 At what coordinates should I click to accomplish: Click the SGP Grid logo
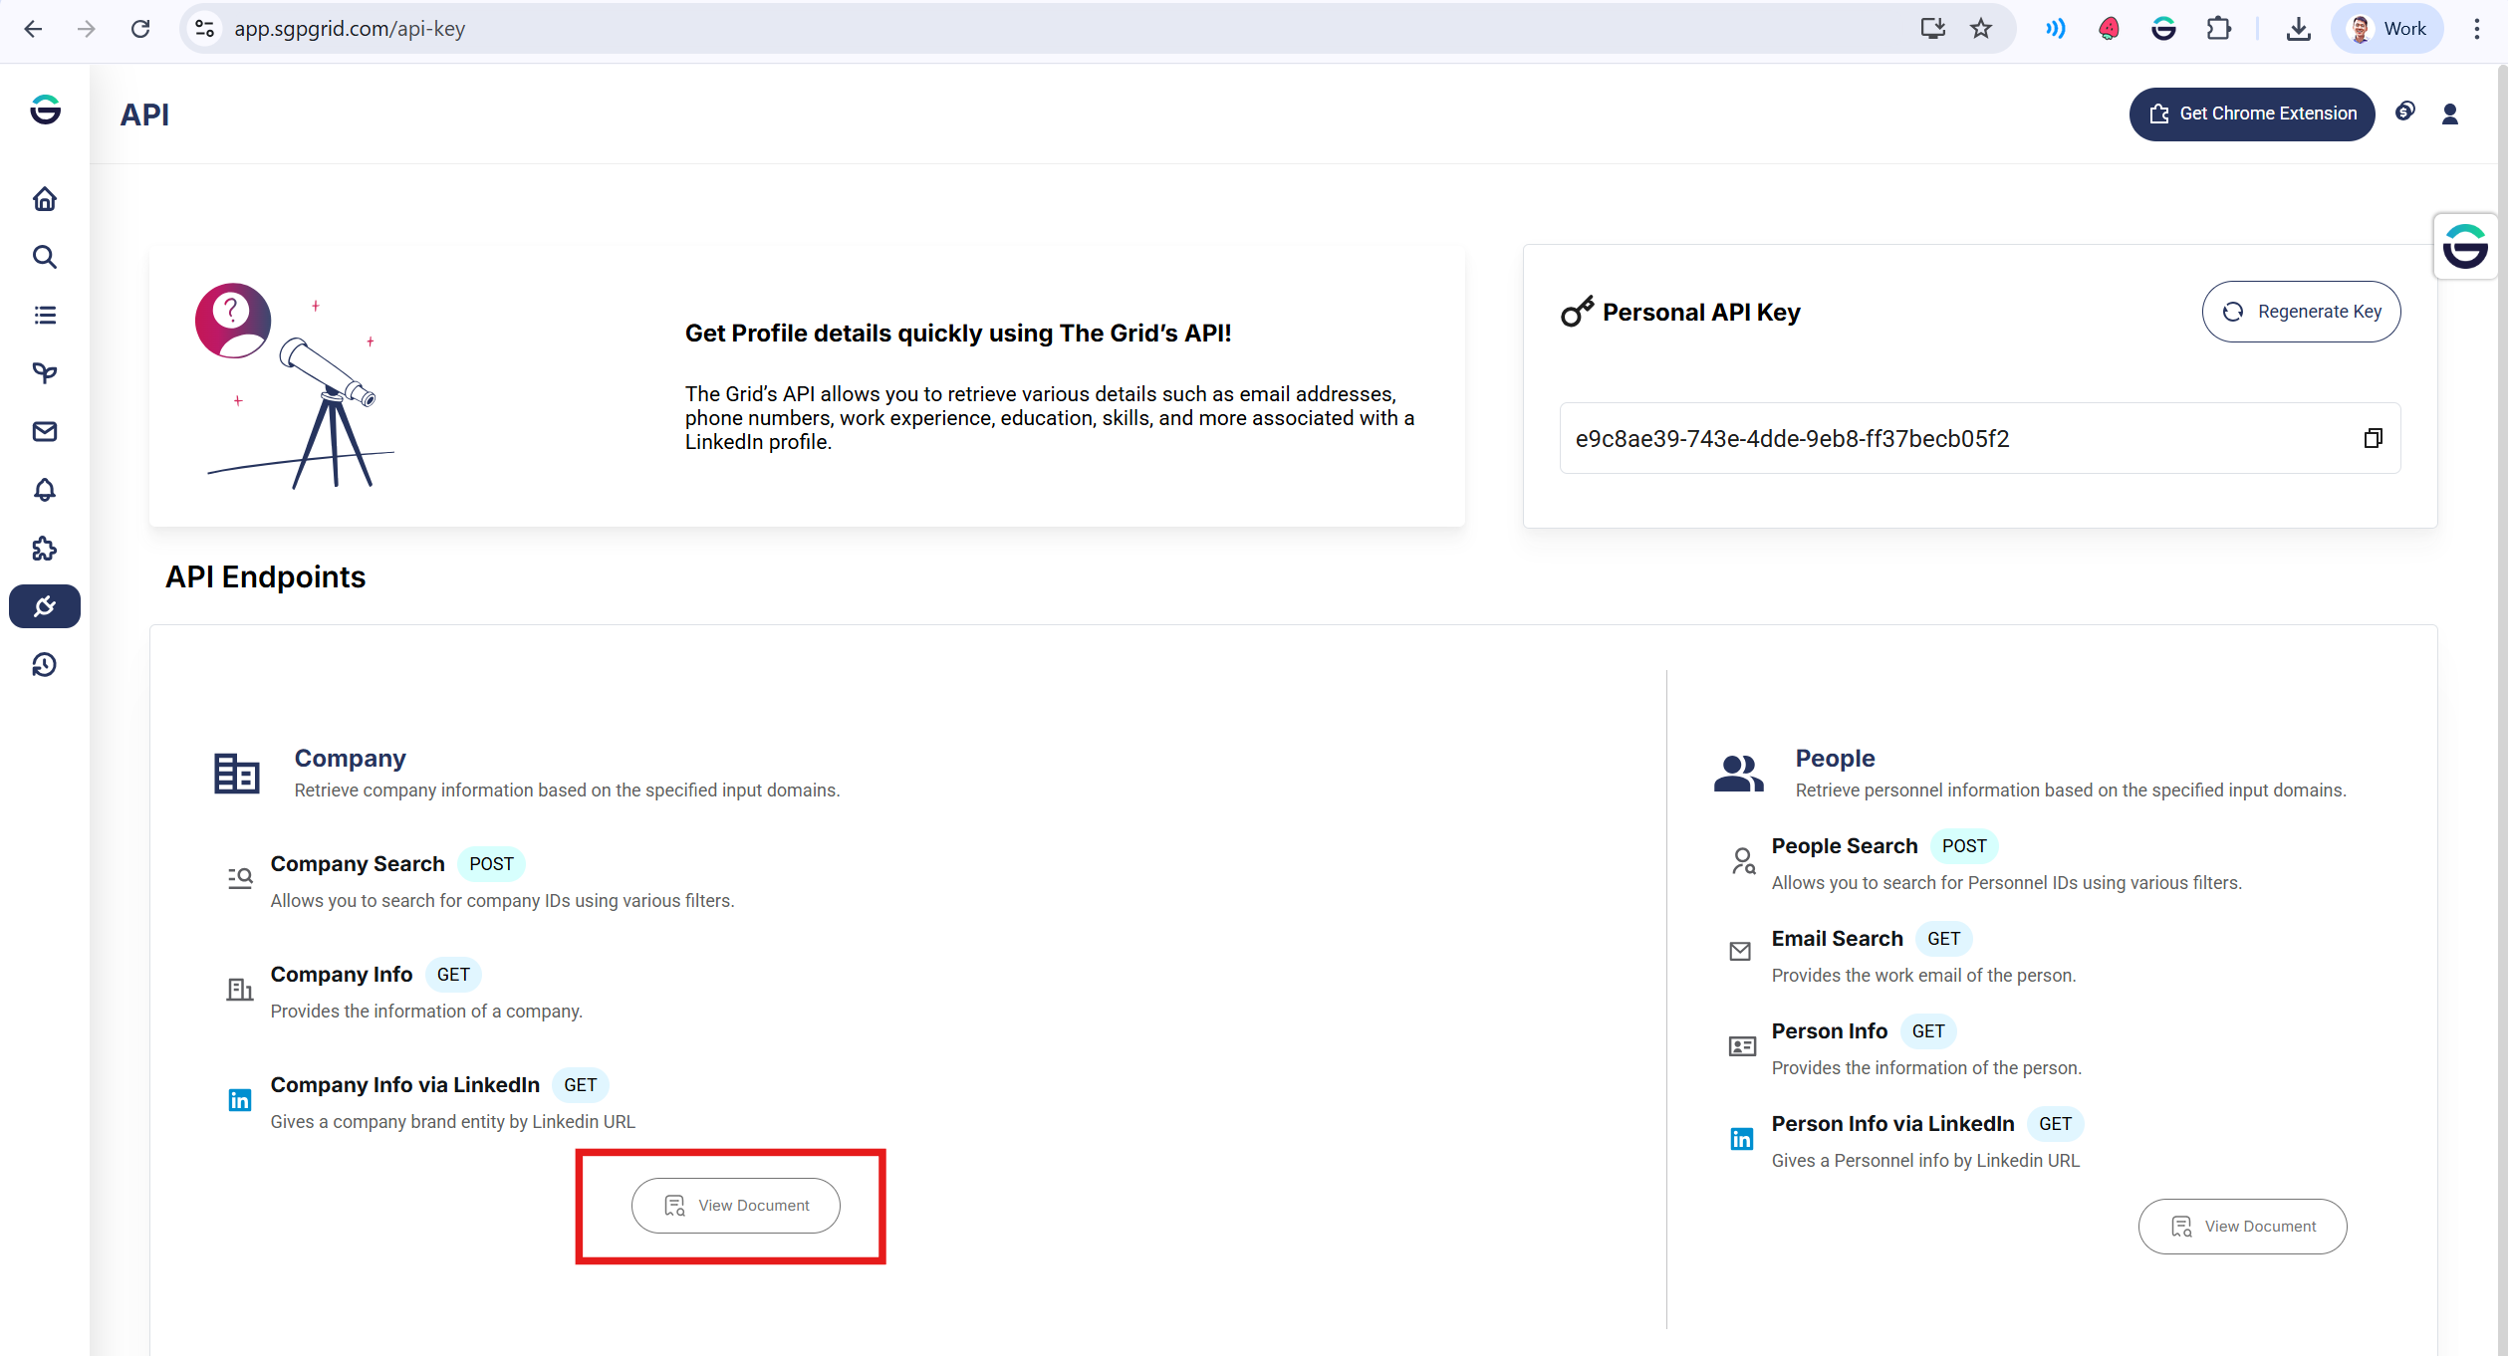tap(45, 111)
